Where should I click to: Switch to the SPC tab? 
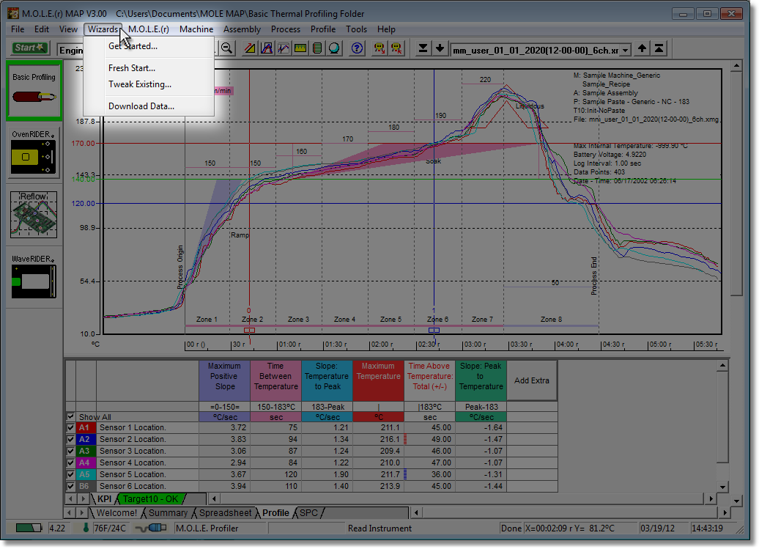pos(309,512)
